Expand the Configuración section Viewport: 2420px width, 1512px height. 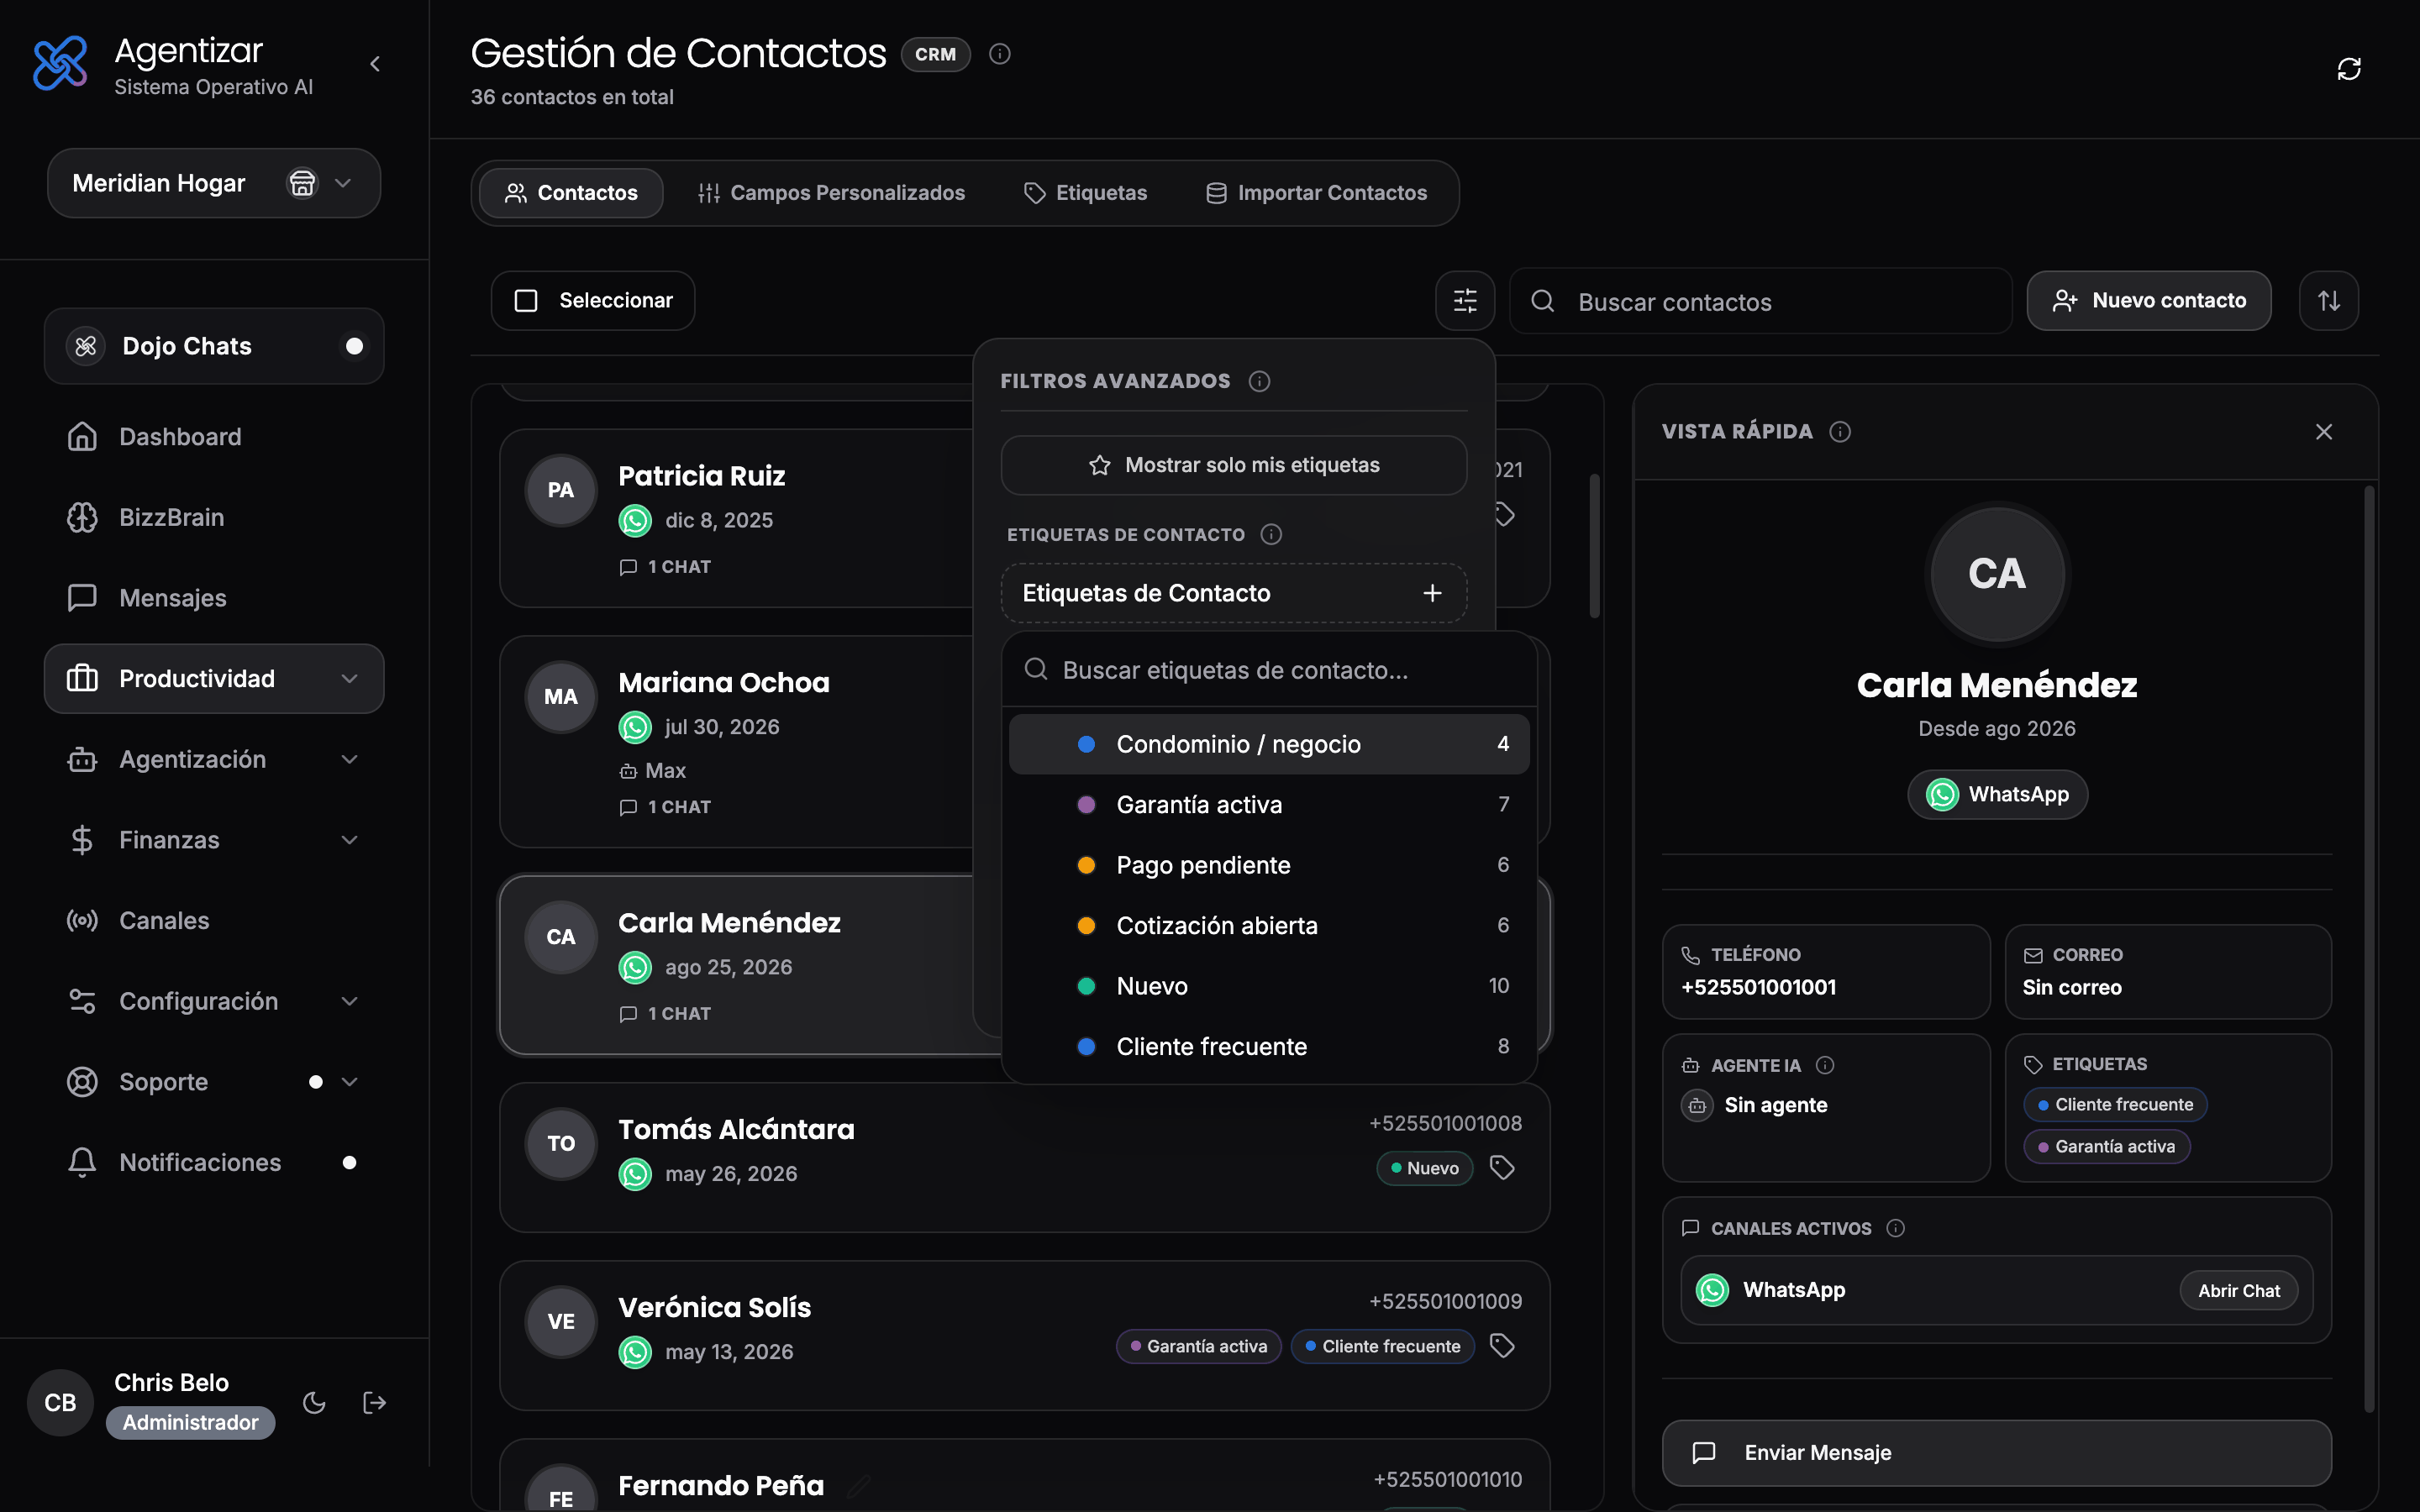214,1001
